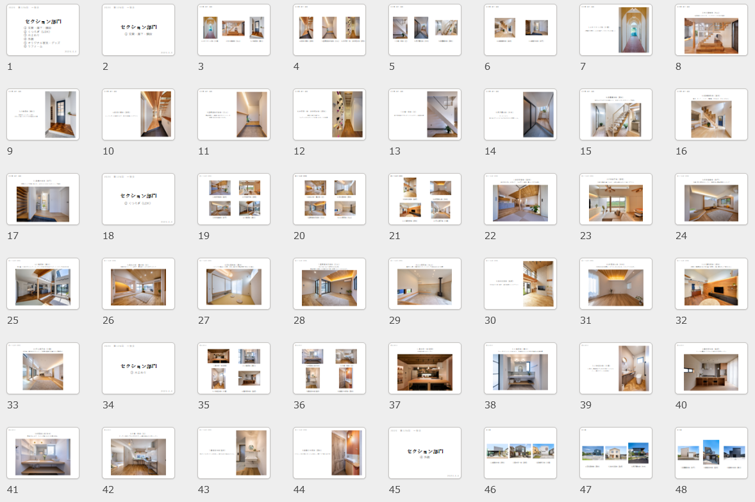Click slide 48 thumbnail
The width and height of the screenshot is (755, 502).
click(711, 453)
